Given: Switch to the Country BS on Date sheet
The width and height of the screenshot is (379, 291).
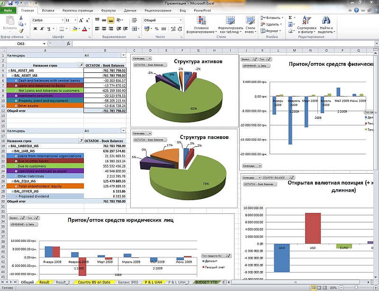Looking at the screenshot, I should click(93, 282).
